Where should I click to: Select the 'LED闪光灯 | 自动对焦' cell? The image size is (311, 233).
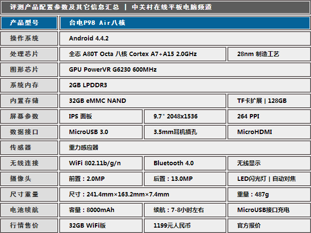pyautogui.click(x=269, y=179)
